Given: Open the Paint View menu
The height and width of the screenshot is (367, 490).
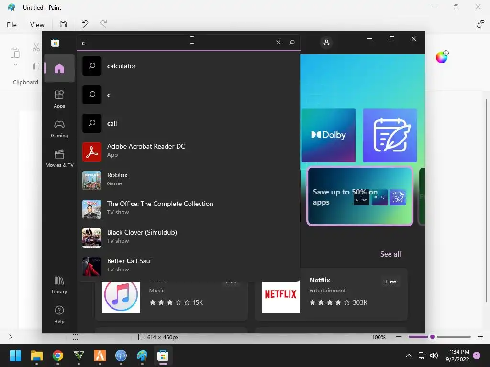Looking at the screenshot, I should pos(37,25).
